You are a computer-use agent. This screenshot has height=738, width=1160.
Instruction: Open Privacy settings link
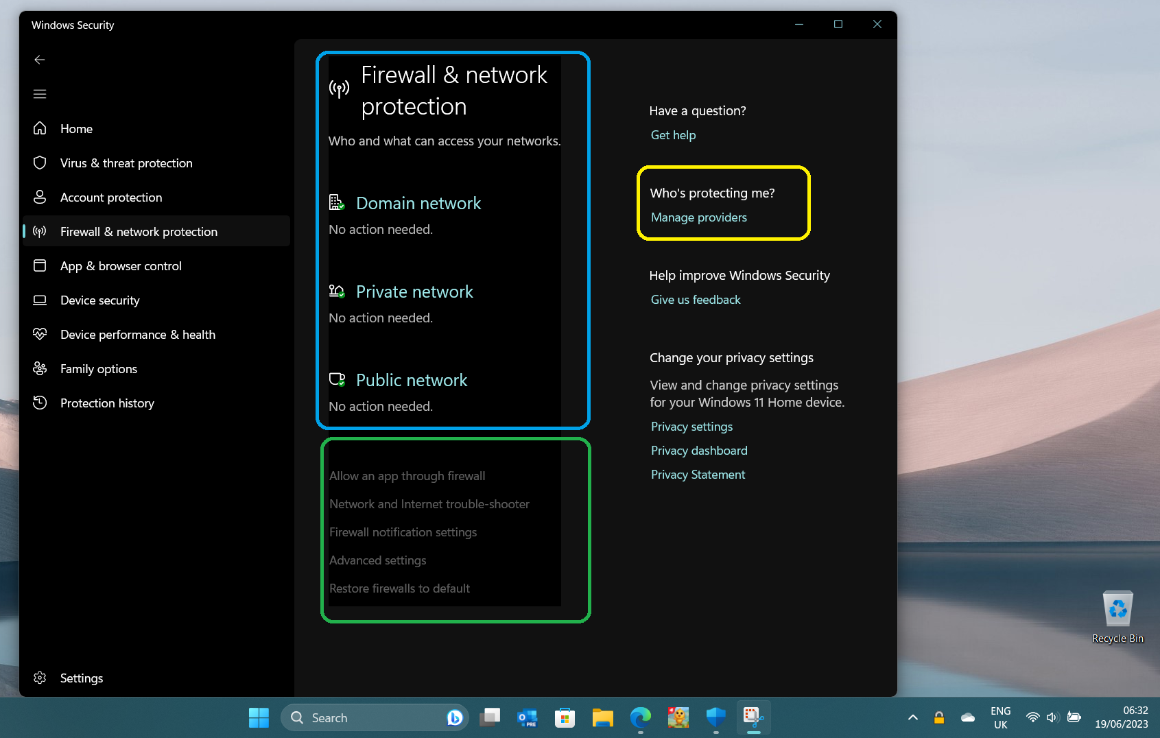pos(692,427)
